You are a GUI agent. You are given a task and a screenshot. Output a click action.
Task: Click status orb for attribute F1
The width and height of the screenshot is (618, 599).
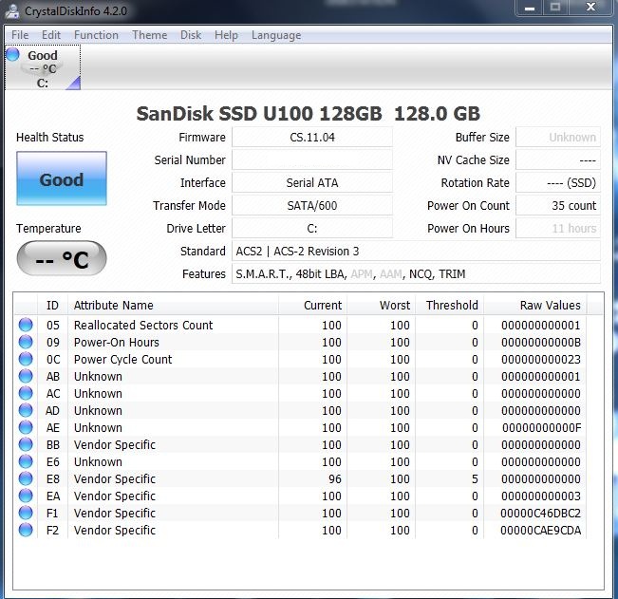pyautogui.click(x=26, y=513)
